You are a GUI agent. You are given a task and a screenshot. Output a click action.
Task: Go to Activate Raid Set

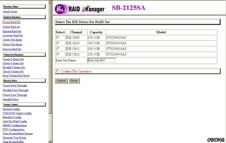coord(13,35)
